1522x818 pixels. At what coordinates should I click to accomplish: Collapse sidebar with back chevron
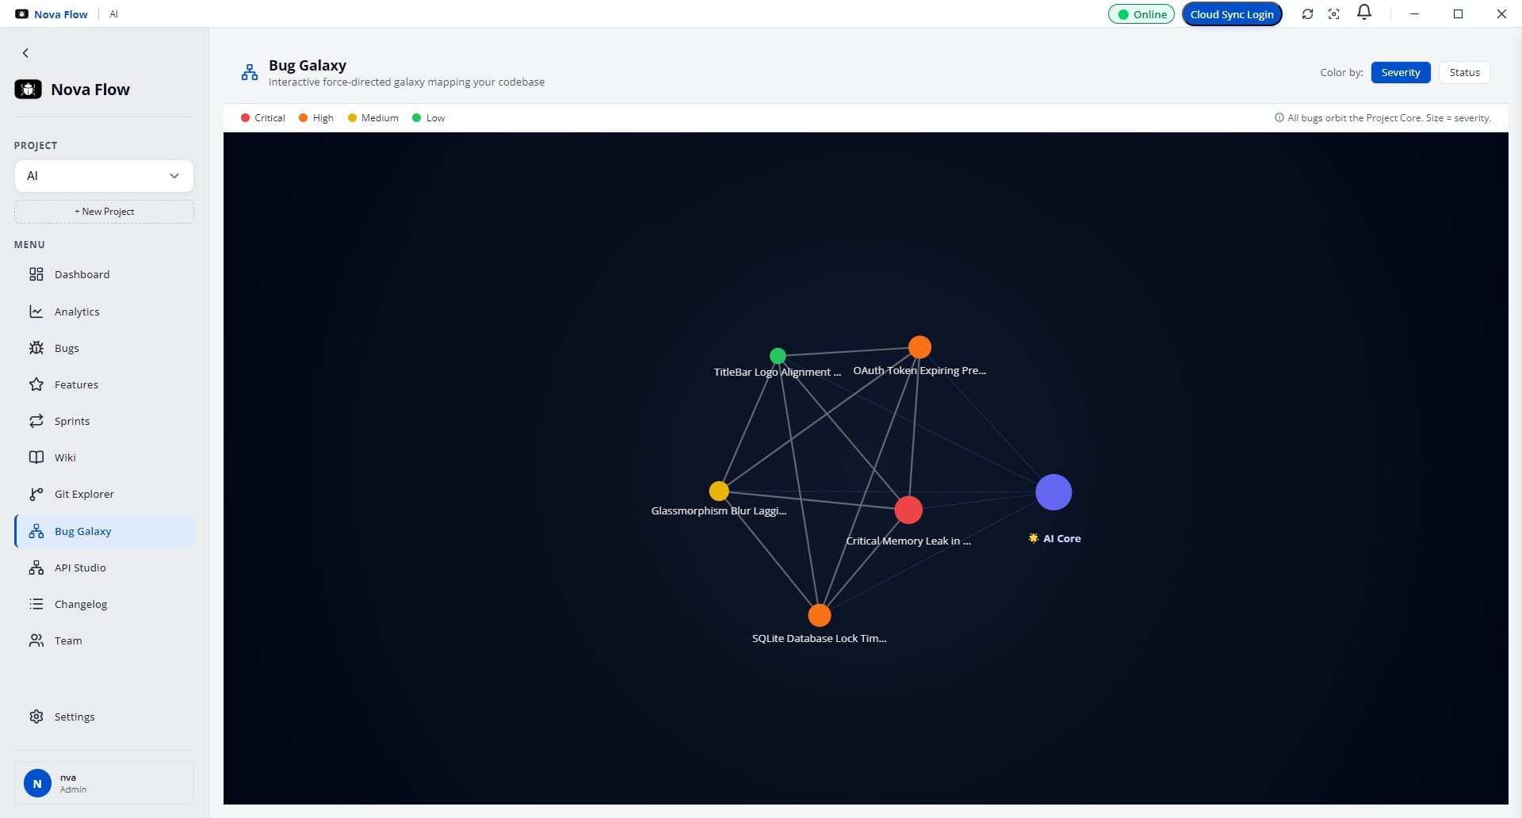pos(25,53)
